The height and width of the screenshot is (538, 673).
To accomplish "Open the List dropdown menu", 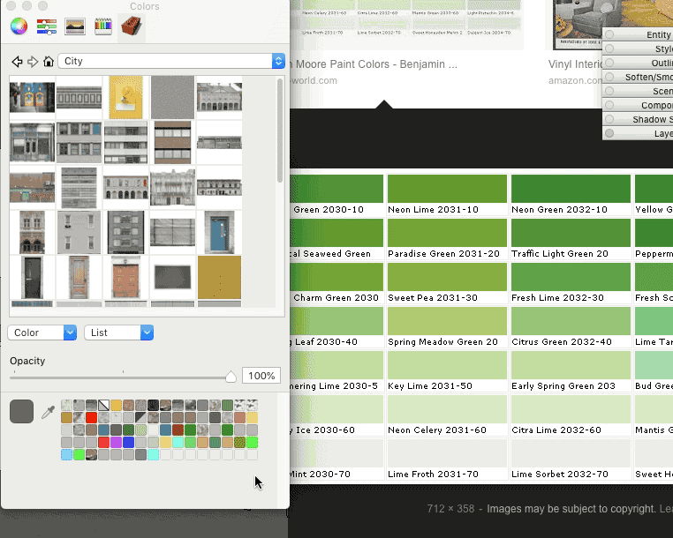I will pyautogui.click(x=119, y=333).
